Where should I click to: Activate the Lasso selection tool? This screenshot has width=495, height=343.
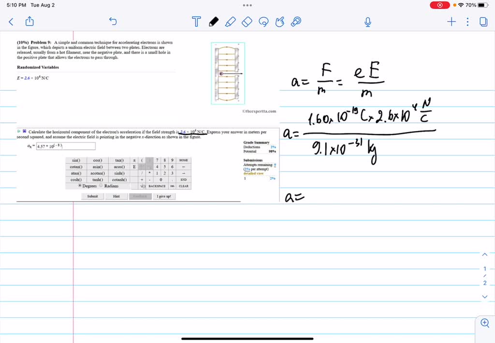click(x=263, y=22)
